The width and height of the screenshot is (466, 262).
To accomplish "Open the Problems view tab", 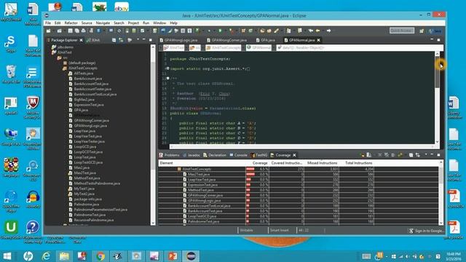I will [x=169, y=155].
